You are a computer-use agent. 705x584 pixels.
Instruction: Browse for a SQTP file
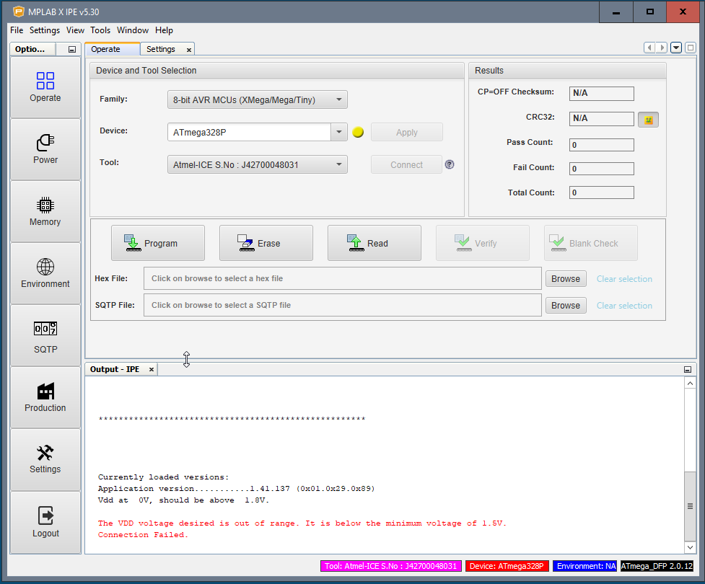pyautogui.click(x=566, y=305)
